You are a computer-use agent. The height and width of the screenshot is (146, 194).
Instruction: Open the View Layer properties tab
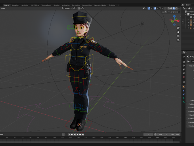point(183,69)
